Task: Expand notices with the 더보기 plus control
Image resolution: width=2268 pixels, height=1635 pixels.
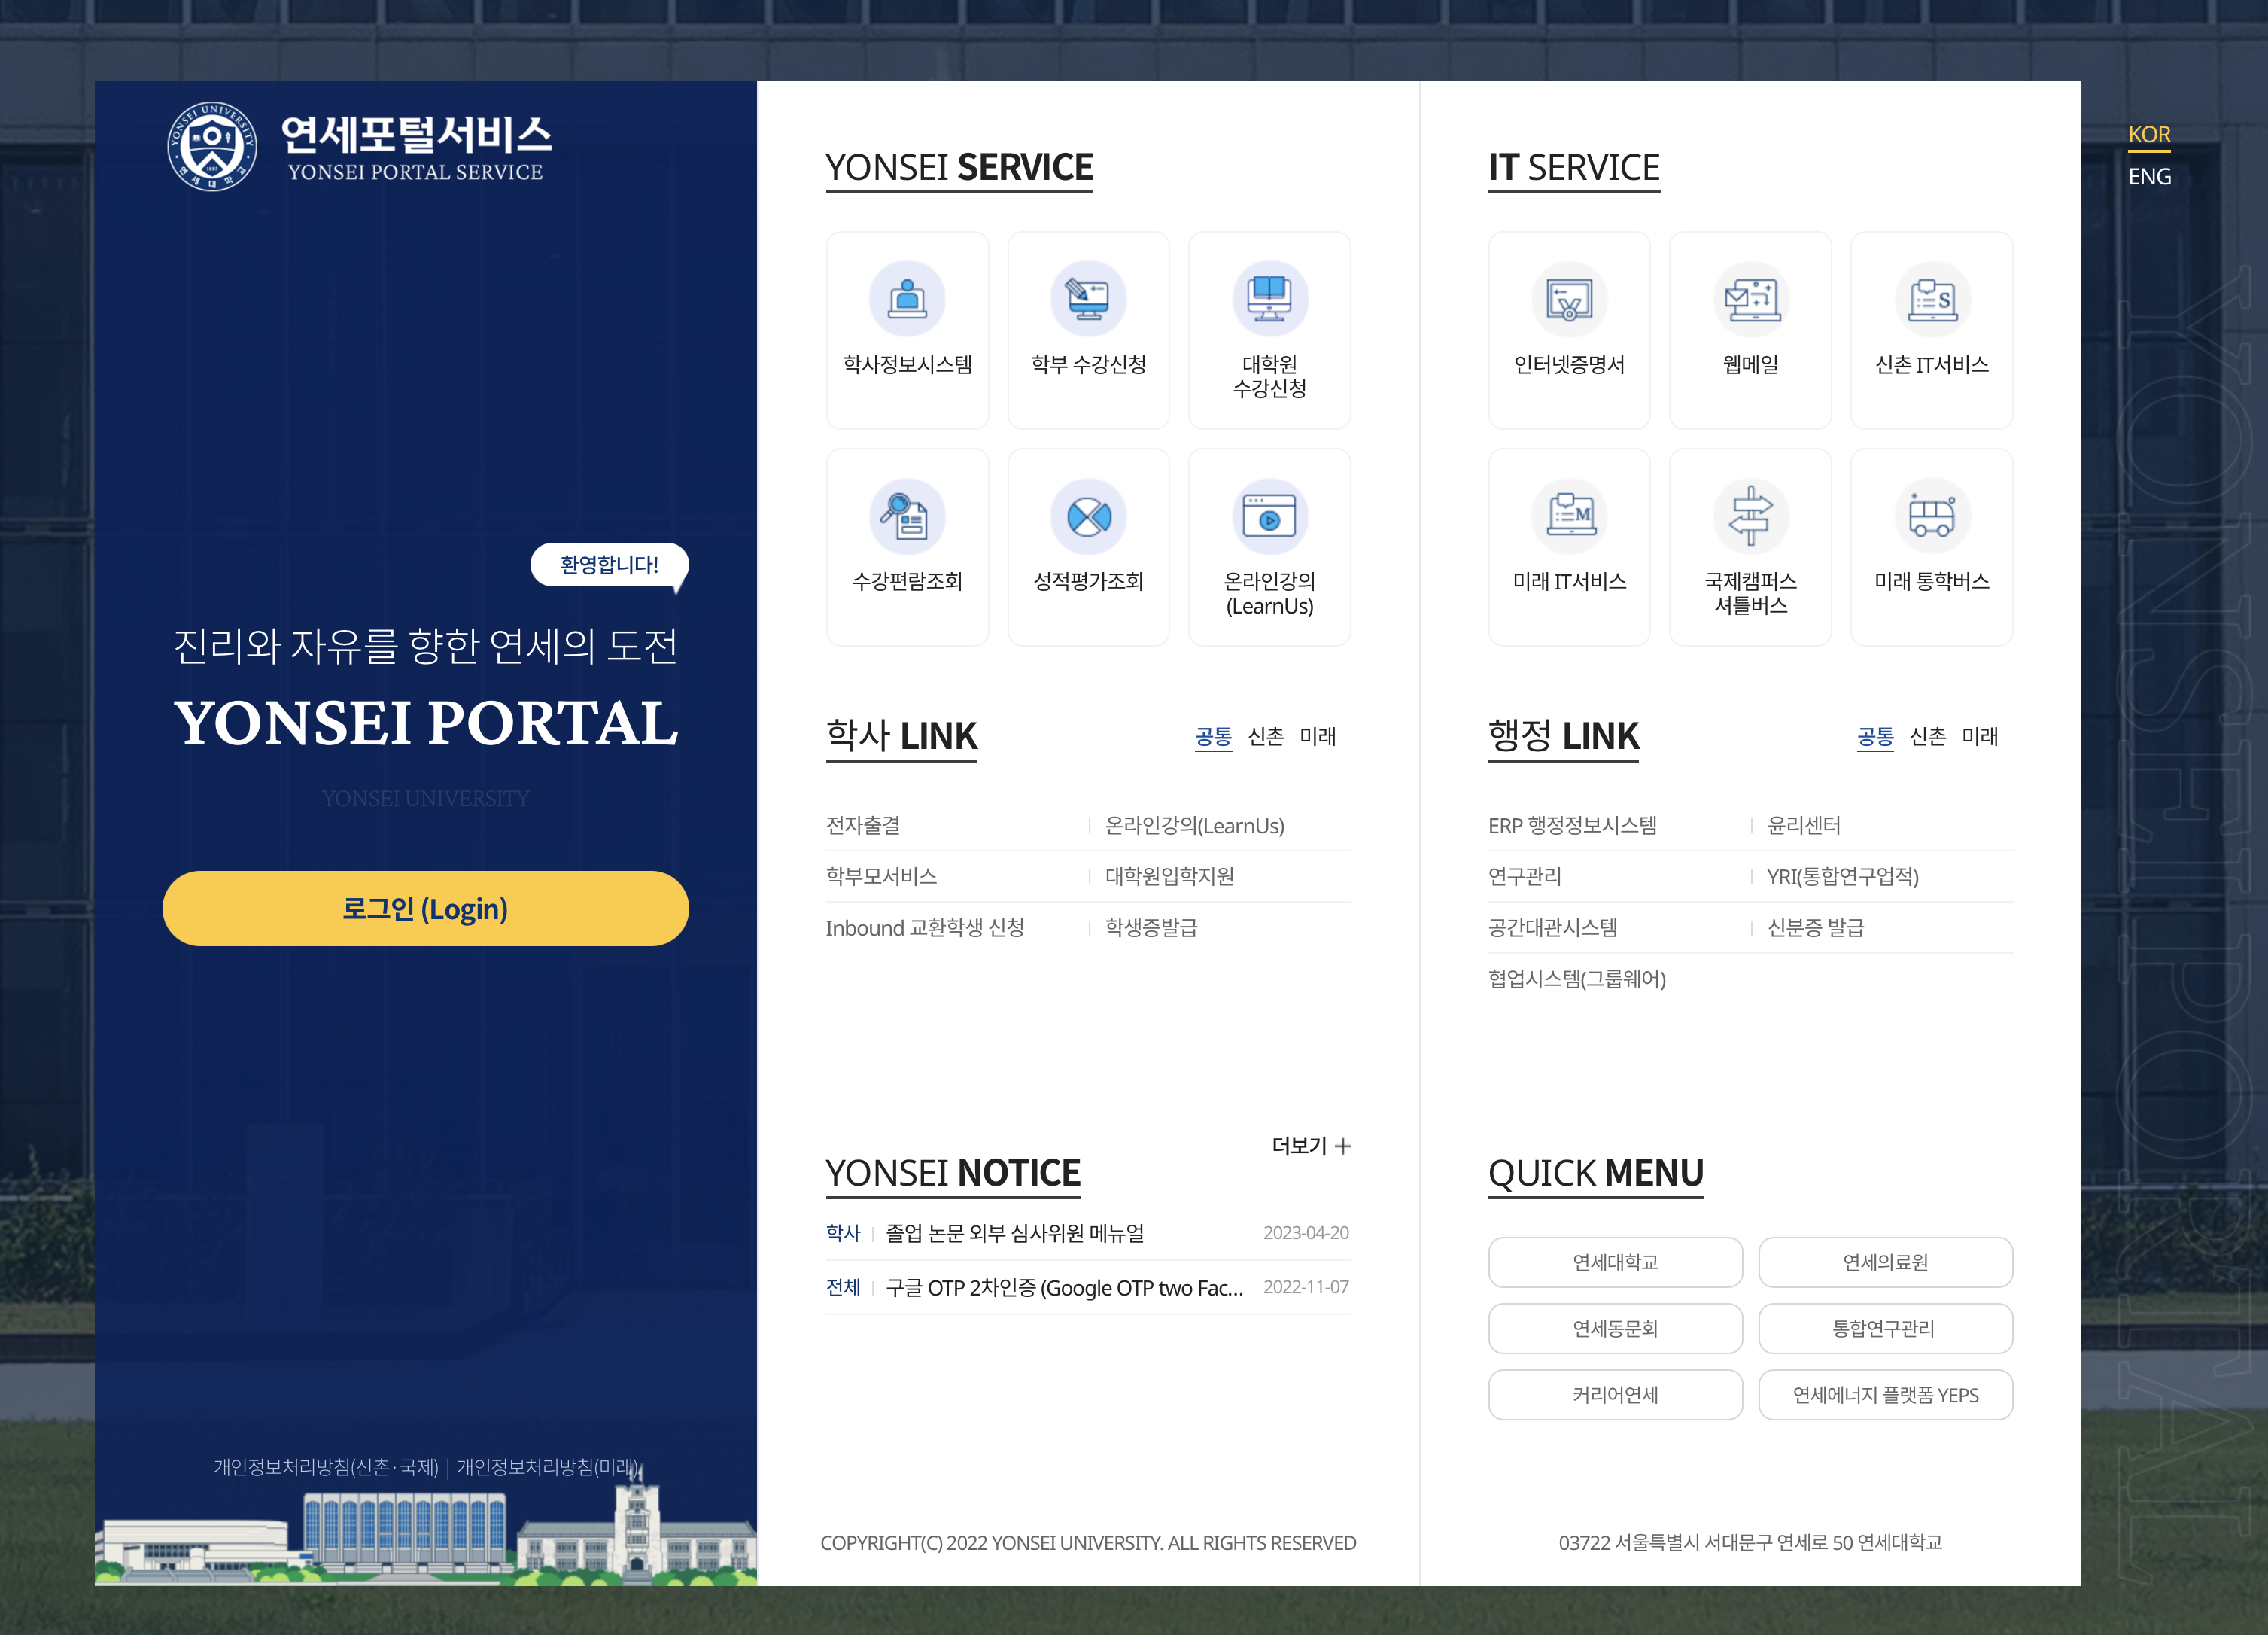Action: click(x=1310, y=1146)
